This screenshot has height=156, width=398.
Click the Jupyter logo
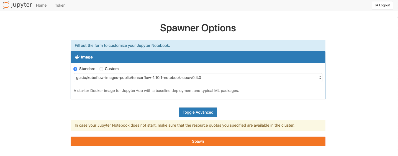[x=17, y=5]
